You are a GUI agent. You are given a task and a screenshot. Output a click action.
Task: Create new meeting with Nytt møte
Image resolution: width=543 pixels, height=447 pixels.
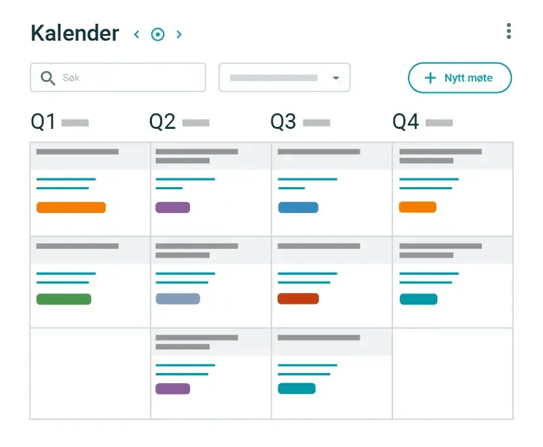pos(460,78)
